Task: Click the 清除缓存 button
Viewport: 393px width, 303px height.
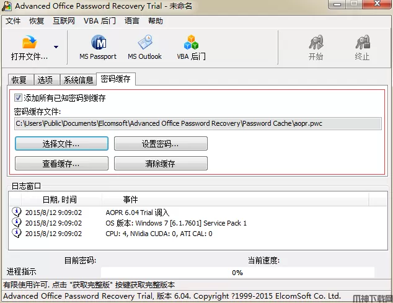Action: point(161,164)
